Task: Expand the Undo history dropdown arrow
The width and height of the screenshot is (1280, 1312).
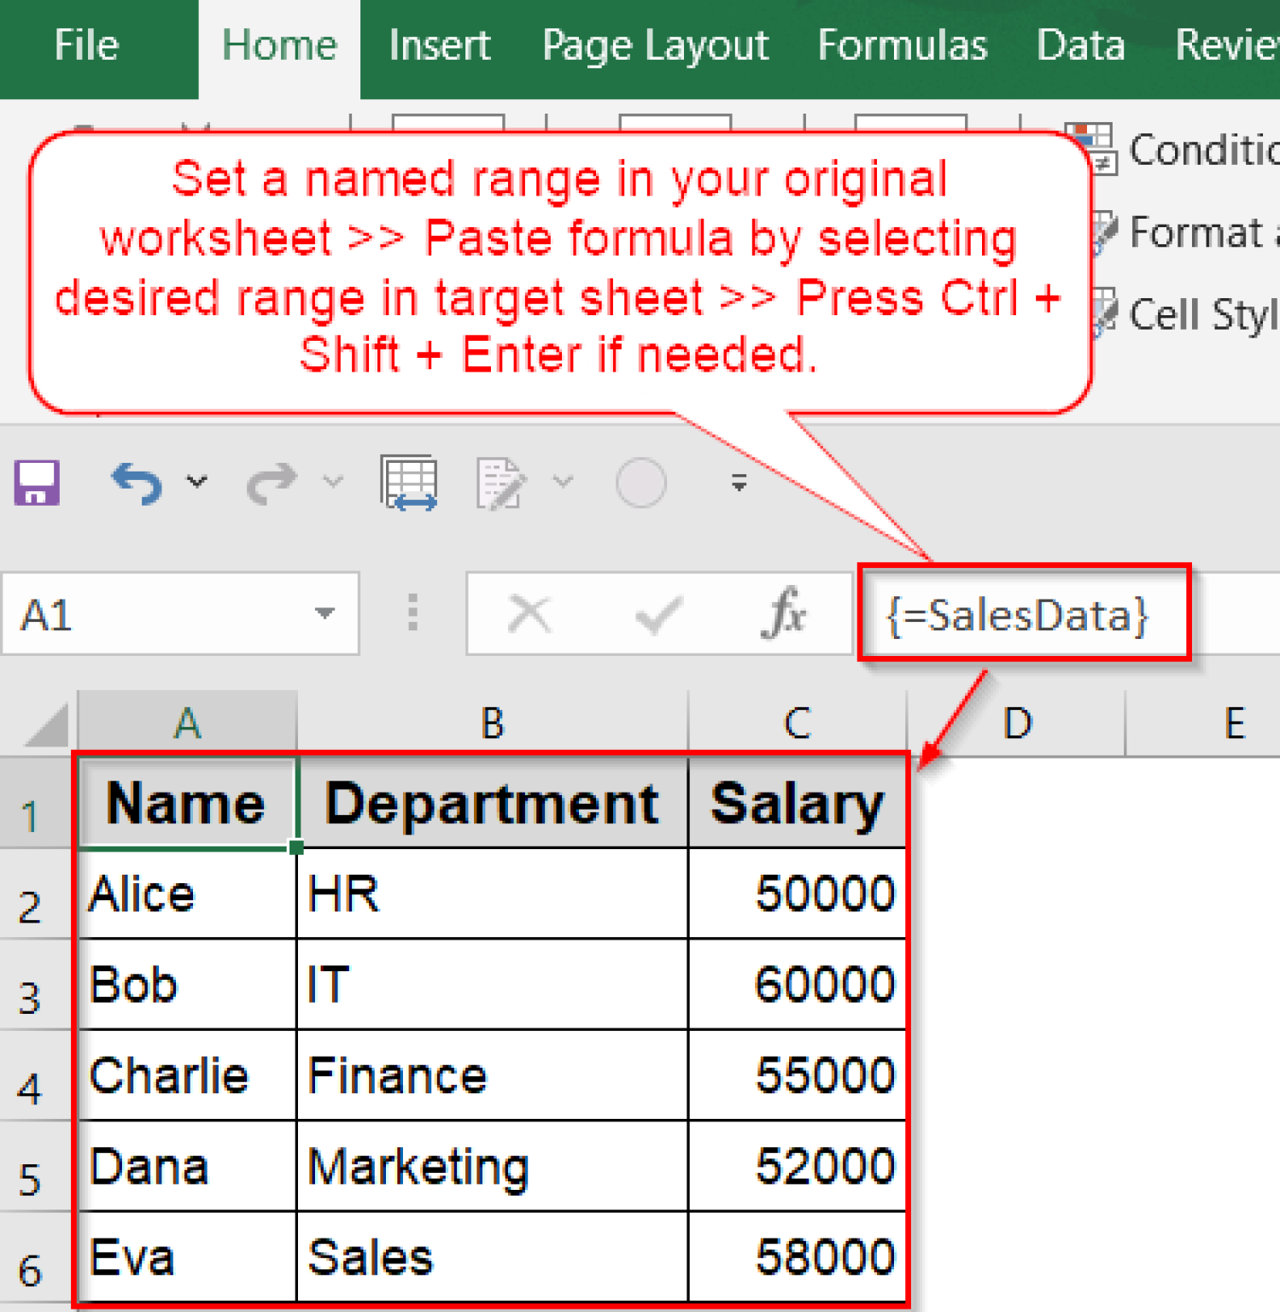Action: point(197,483)
